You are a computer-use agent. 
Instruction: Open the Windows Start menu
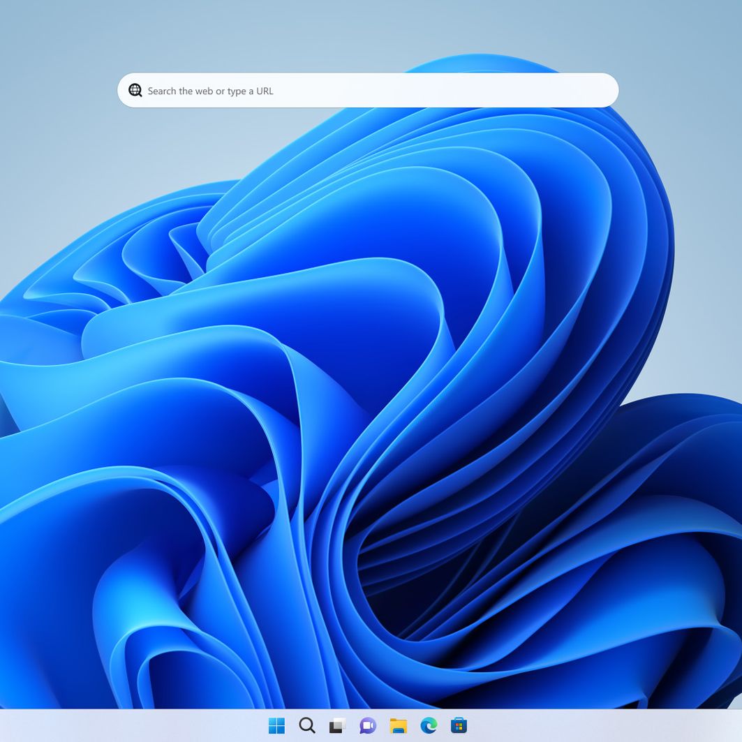pos(276,725)
